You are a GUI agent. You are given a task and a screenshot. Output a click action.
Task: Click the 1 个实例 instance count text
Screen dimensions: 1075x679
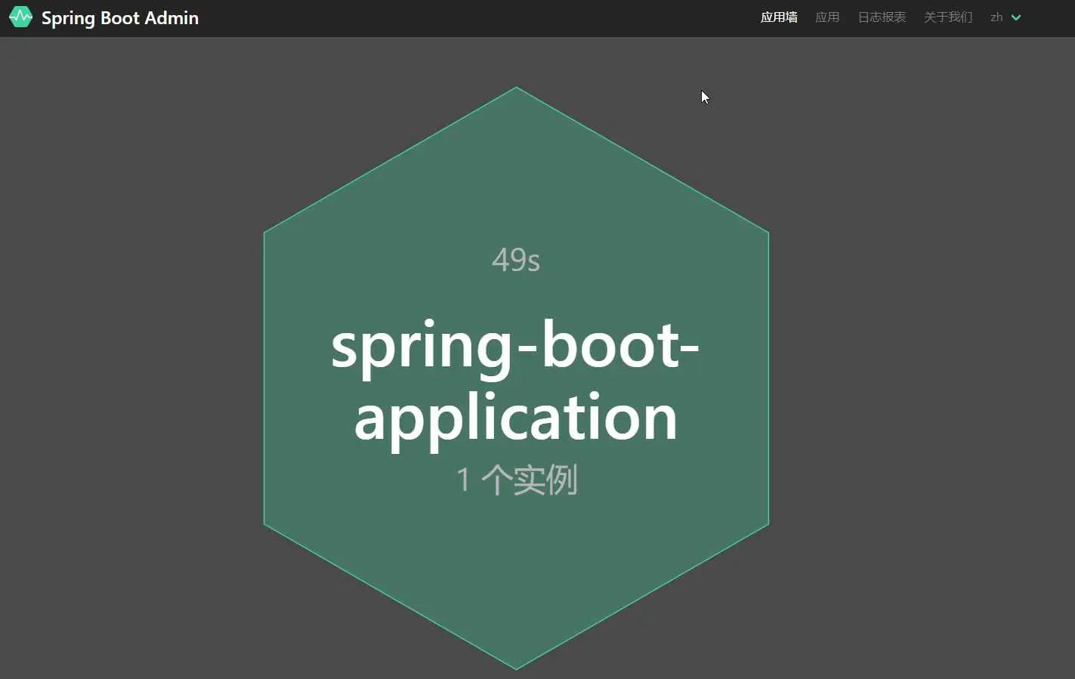coord(517,480)
